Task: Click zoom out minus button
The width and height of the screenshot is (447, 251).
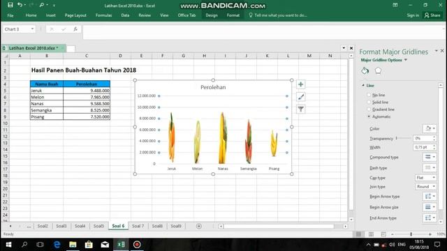Action: tap(393, 234)
